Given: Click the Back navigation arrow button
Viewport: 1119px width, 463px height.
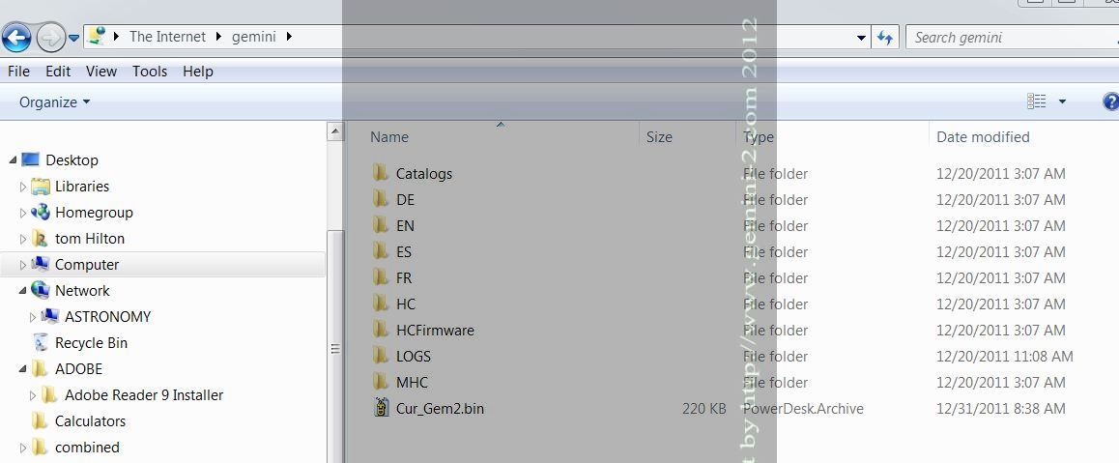Looking at the screenshot, I should [16, 38].
